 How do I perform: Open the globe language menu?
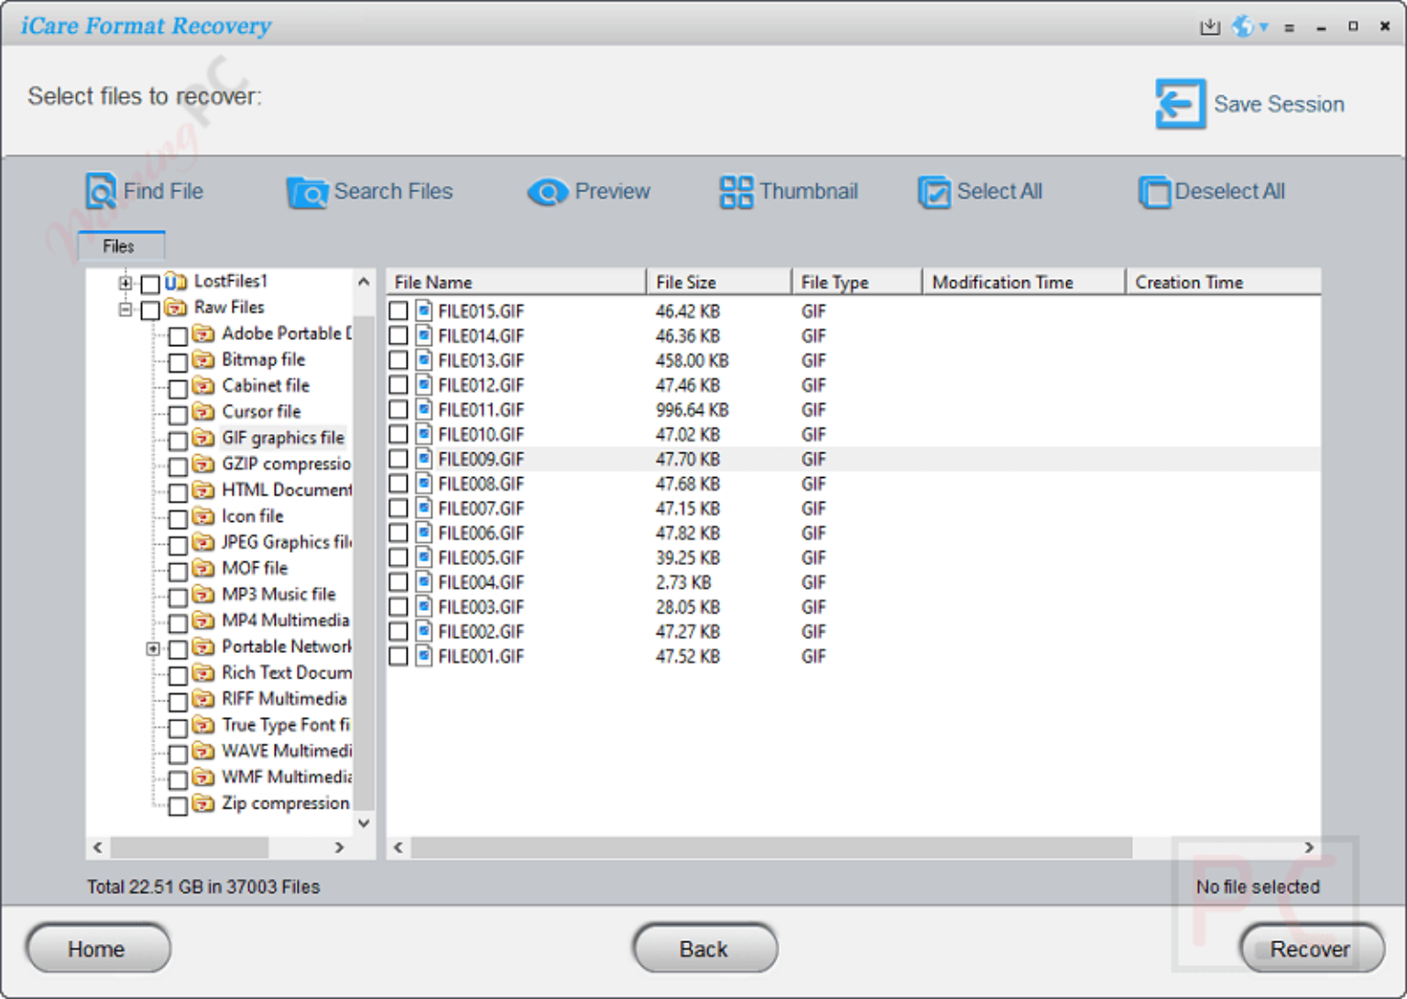point(1249,27)
